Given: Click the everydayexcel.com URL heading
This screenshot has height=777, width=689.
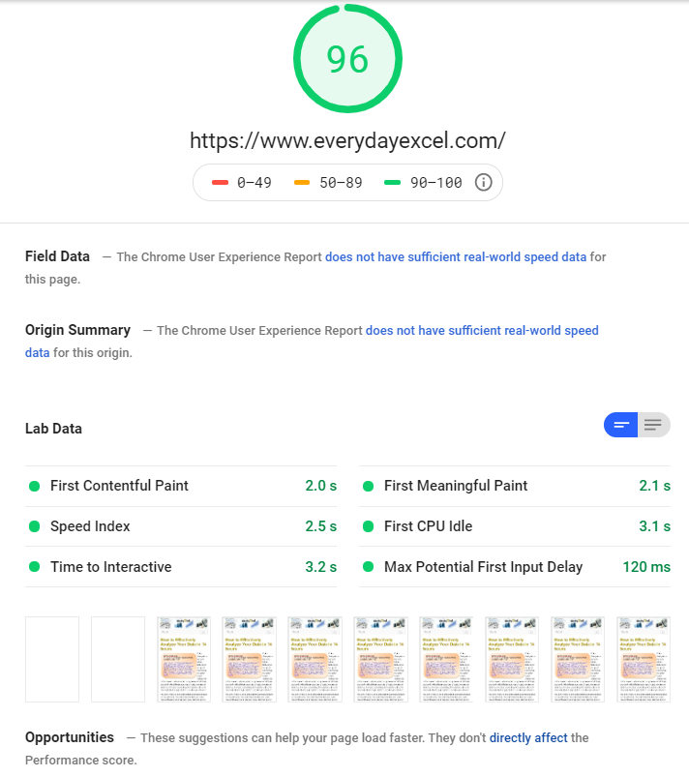Looking at the screenshot, I should point(347,140).
